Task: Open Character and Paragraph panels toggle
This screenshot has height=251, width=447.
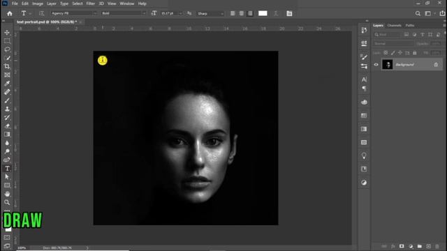Action: coord(289,13)
